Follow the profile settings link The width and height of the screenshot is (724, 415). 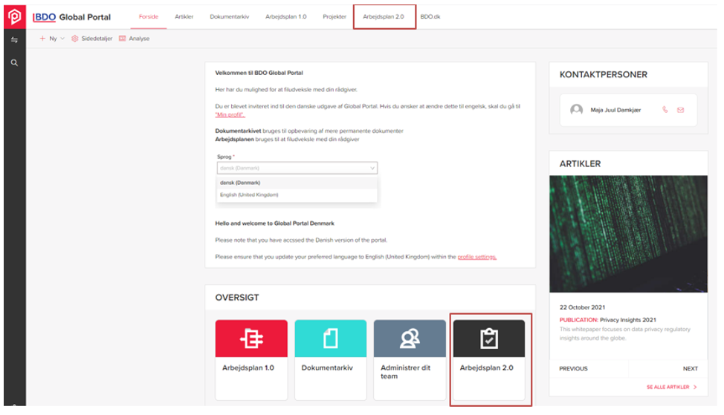point(477,257)
